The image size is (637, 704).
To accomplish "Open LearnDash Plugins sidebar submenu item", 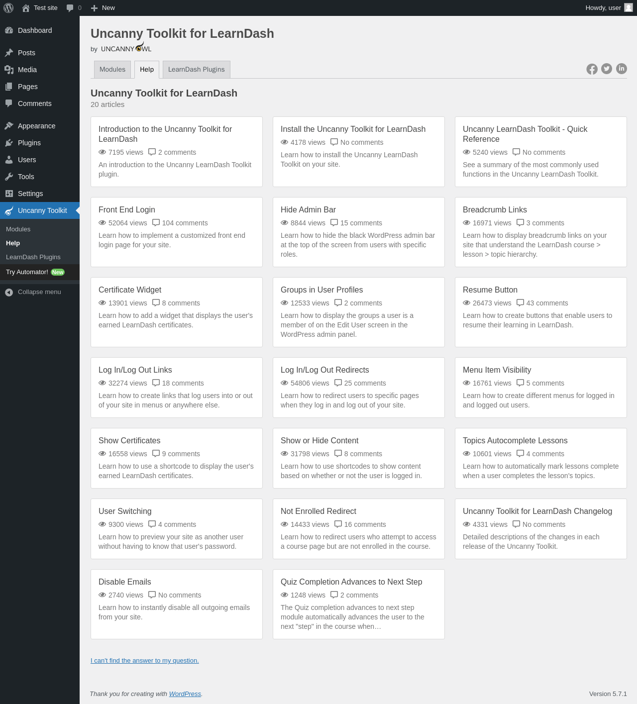I will pyautogui.click(x=40, y=257).
